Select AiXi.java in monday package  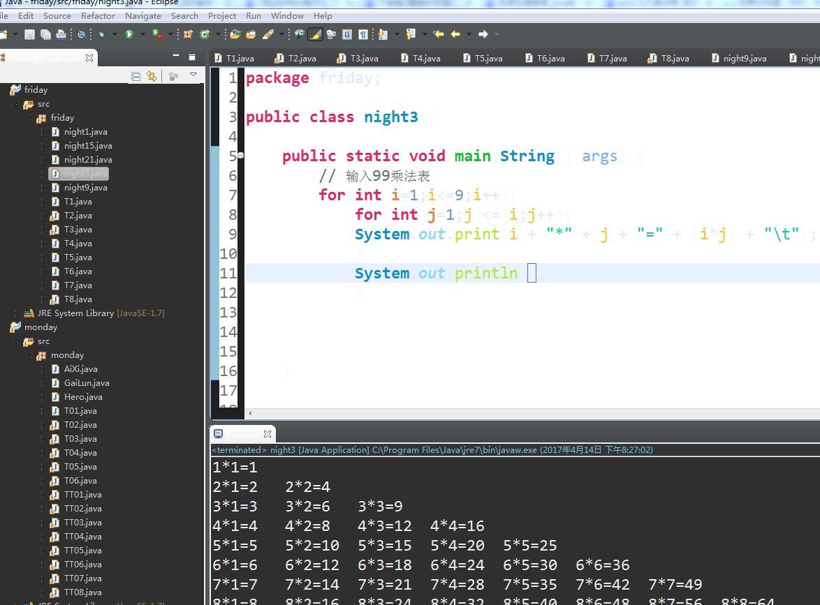[x=74, y=369]
